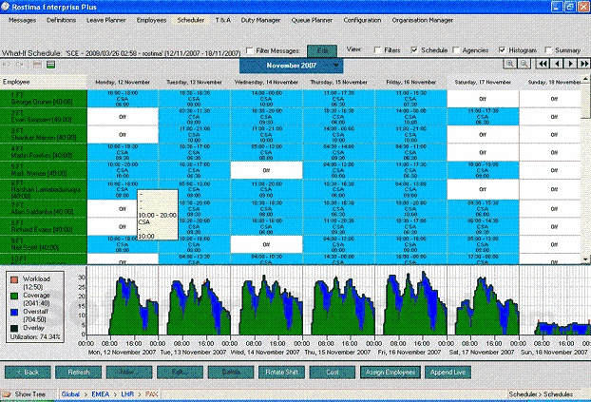Open the Duty Manager tab
Image resolution: width=591 pixels, height=402 pixels.
coord(260,18)
